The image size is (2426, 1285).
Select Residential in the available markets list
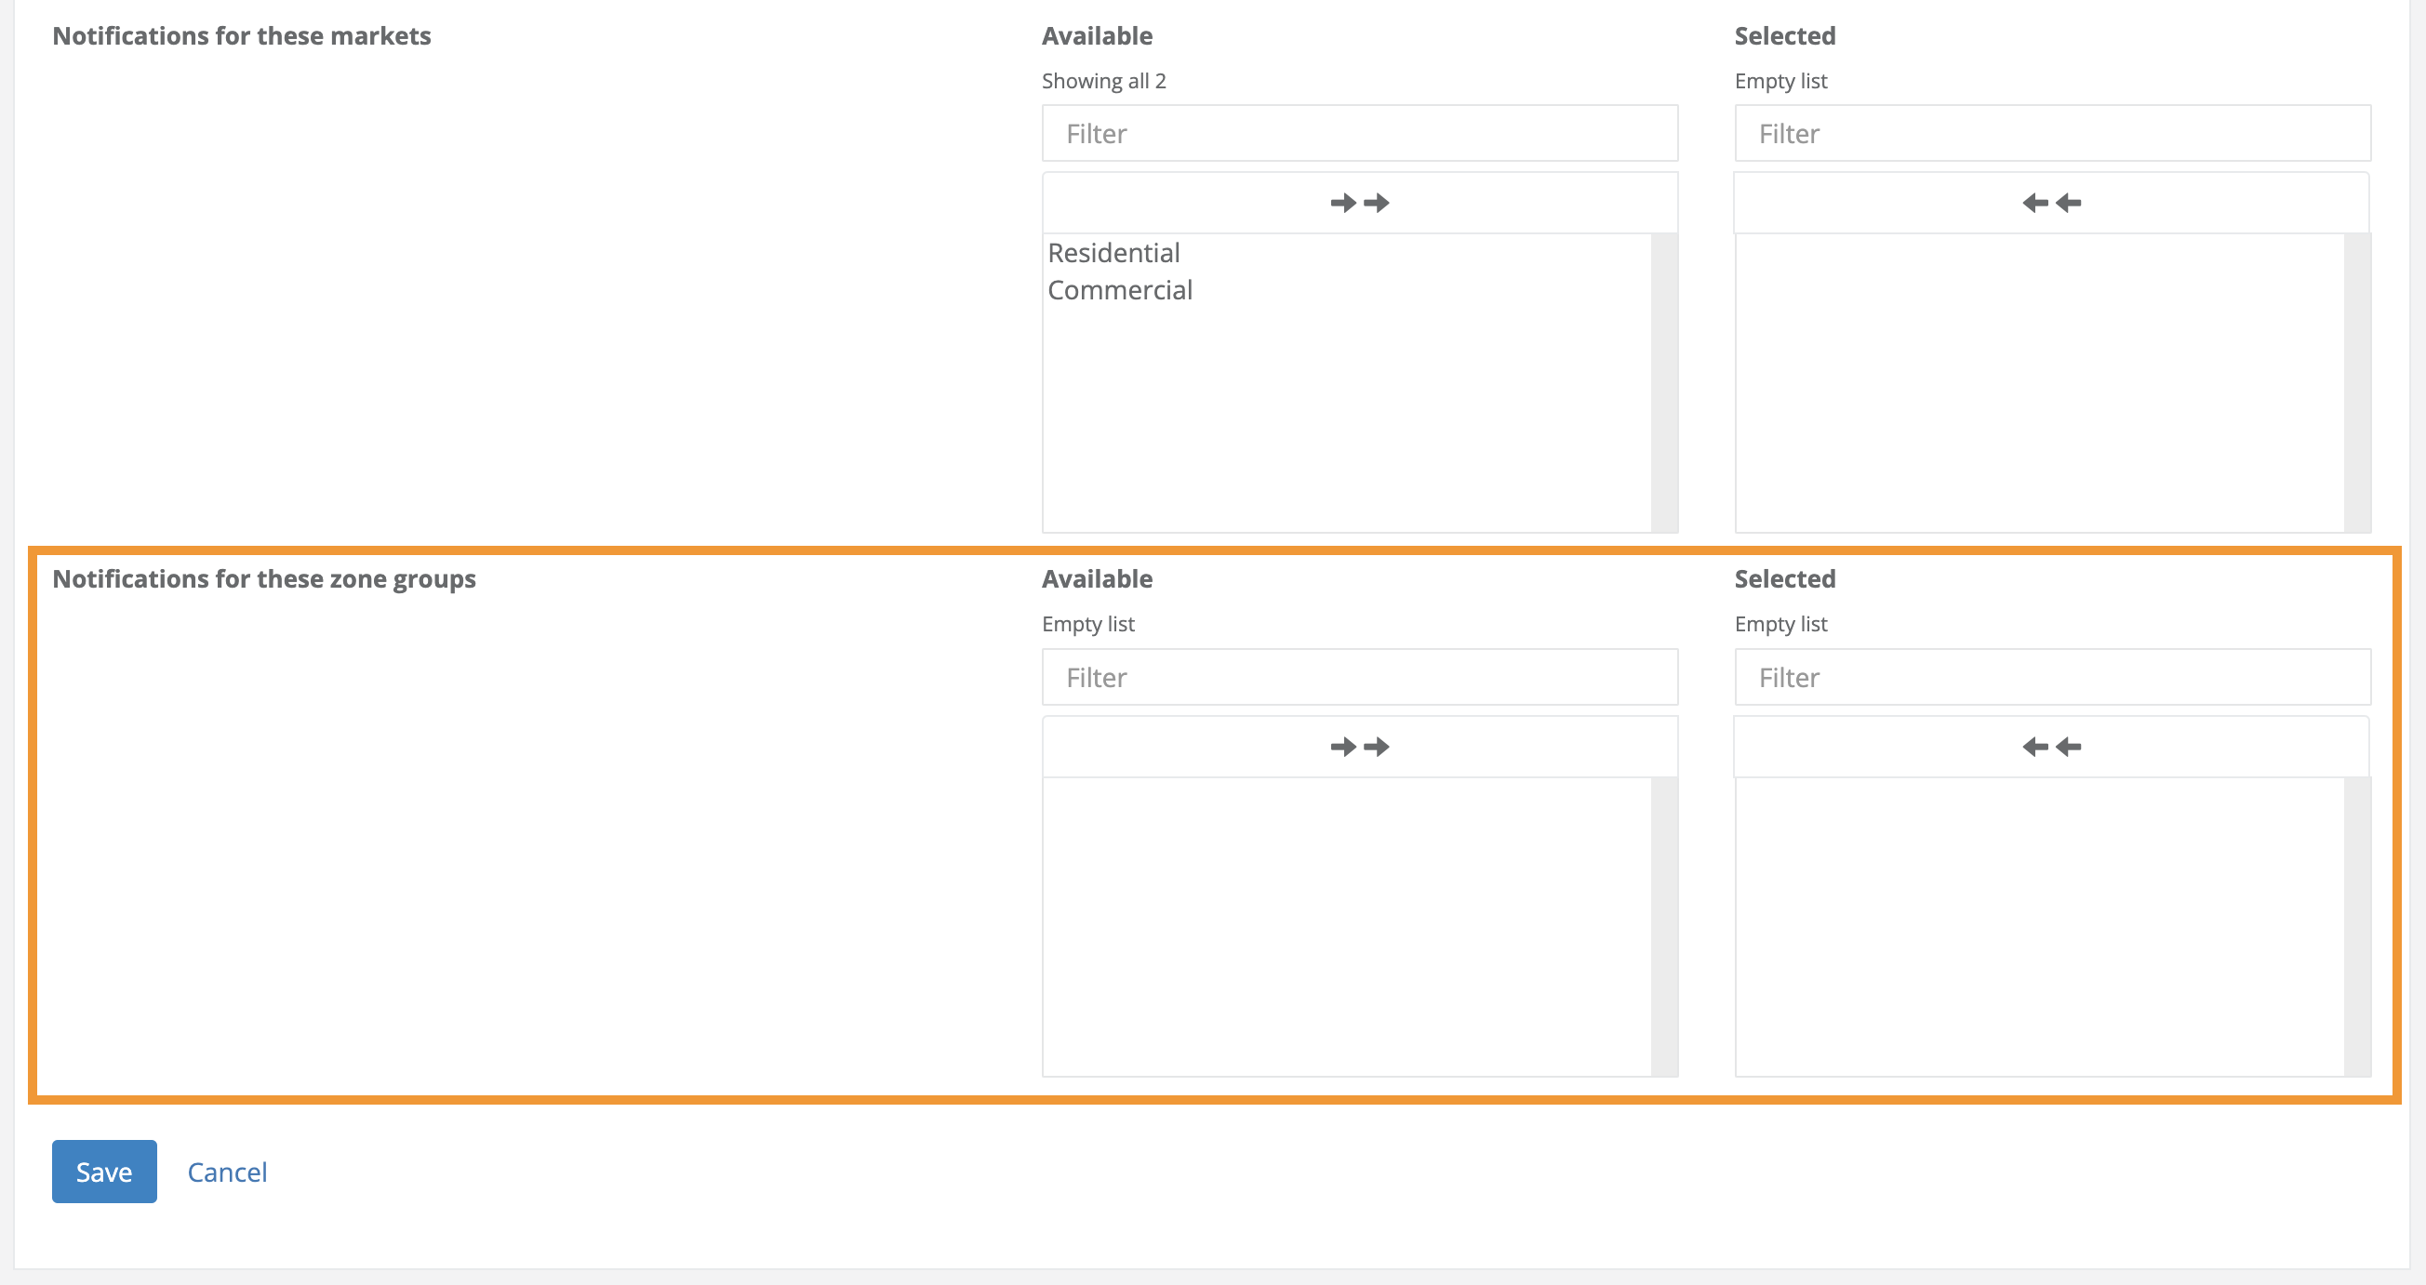coord(1113,253)
